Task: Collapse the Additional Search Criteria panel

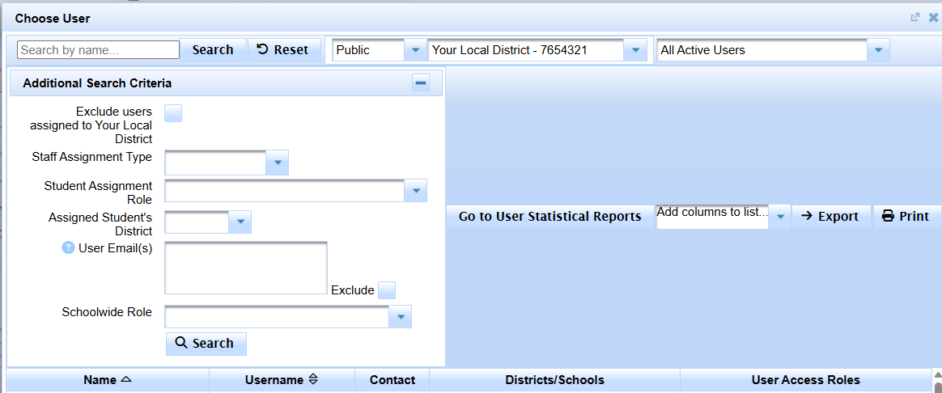Action: point(421,82)
